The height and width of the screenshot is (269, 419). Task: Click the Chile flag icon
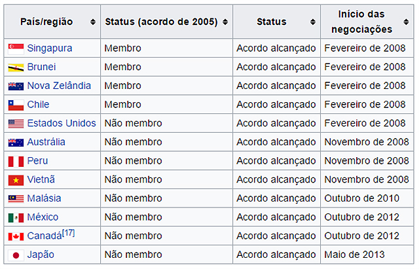(16, 105)
